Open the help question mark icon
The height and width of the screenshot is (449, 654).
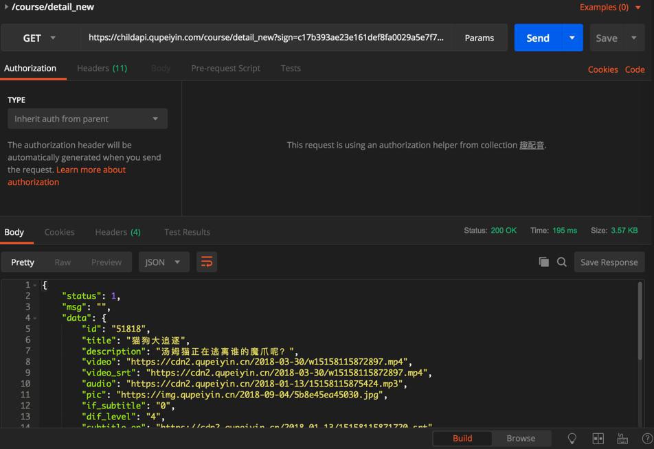(x=648, y=438)
